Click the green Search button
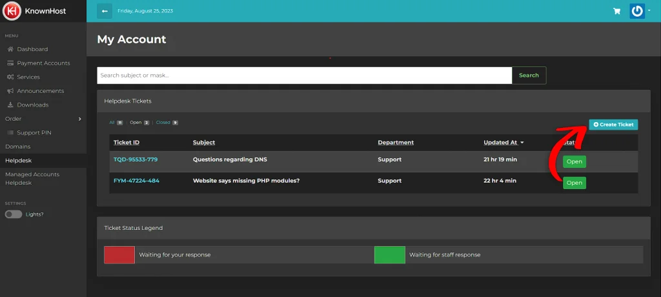661x297 pixels. pyautogui.click(x=529, y=76)
